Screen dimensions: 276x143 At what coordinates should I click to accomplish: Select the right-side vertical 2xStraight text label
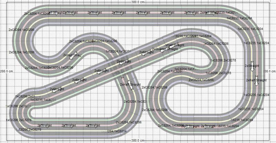[252, 65]
